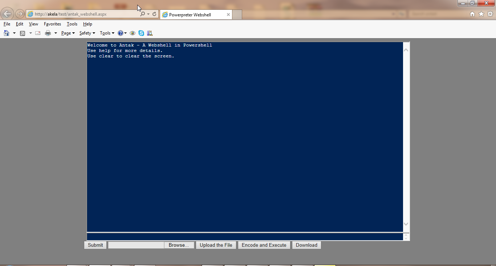Open the Tools command bar dropdown
This screenshot has width=496, height=266.
[107, 33]
